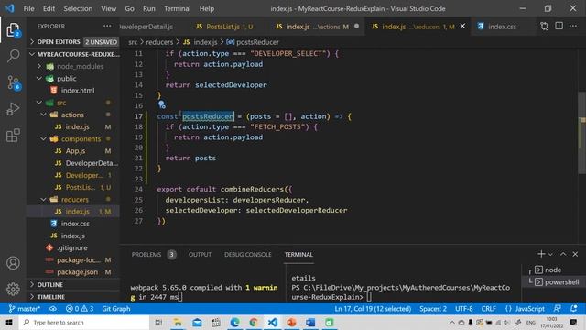586x330 pixels.
Task: Click Explorer views and more actions ellipsis
Action: (x=107, y=27)
